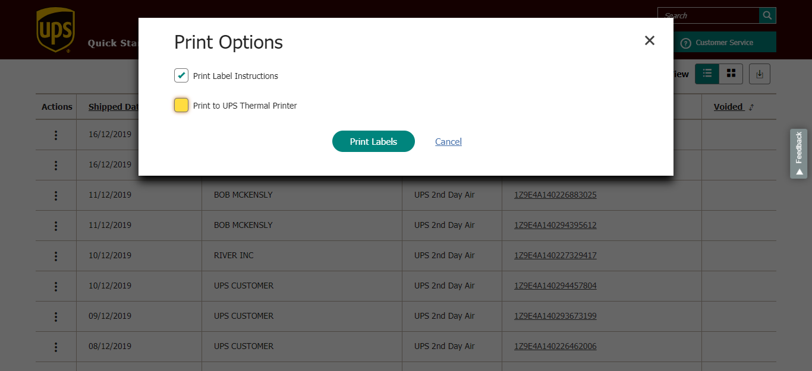
Task: Click the download export icon
Action: click(x=759, y=74)
